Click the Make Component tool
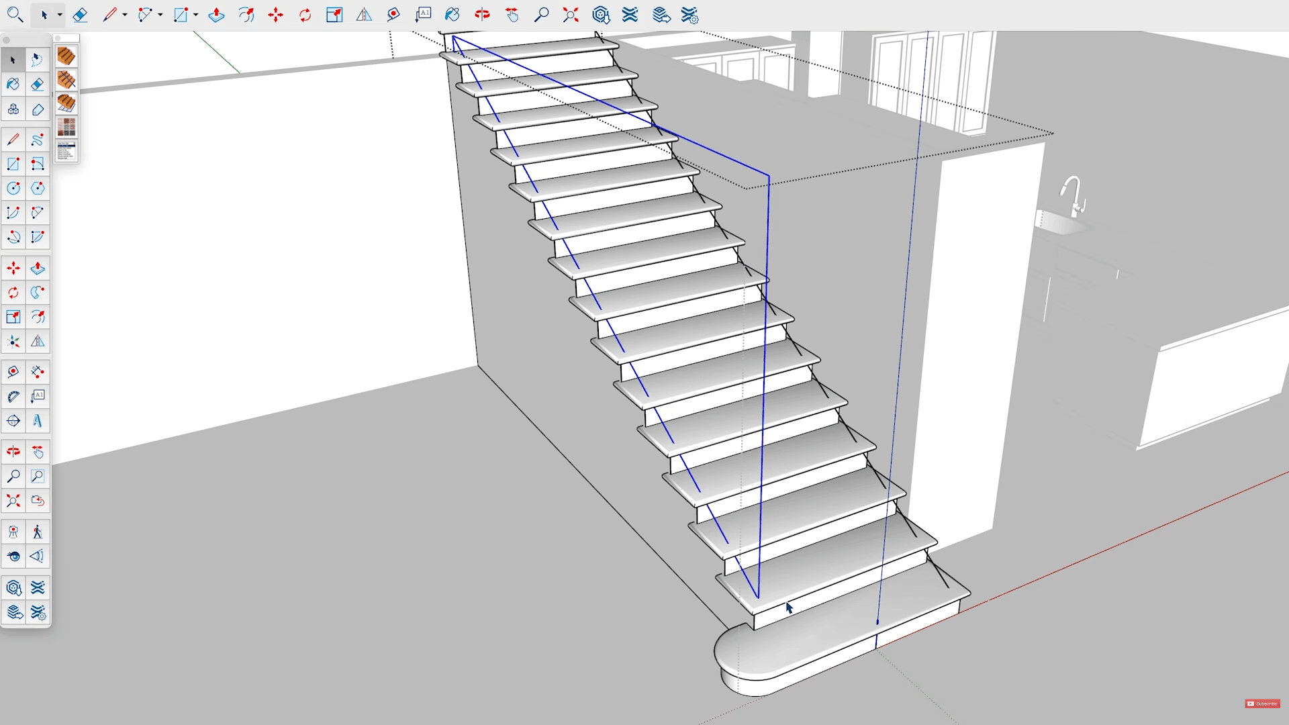The width and height of the screenshot is (1289, 725). pyautogui.click(x=13, y=109)
